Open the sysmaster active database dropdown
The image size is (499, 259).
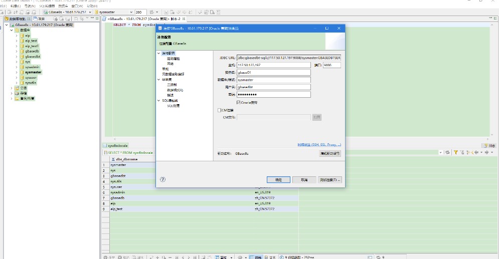pos(131,12)
